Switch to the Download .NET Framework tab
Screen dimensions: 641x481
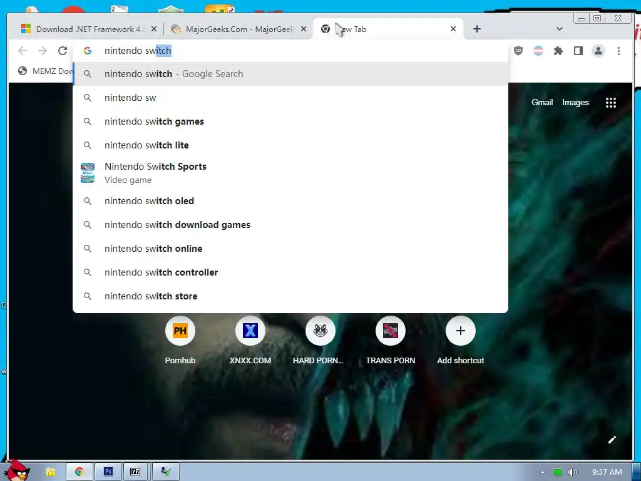[88, 29]
